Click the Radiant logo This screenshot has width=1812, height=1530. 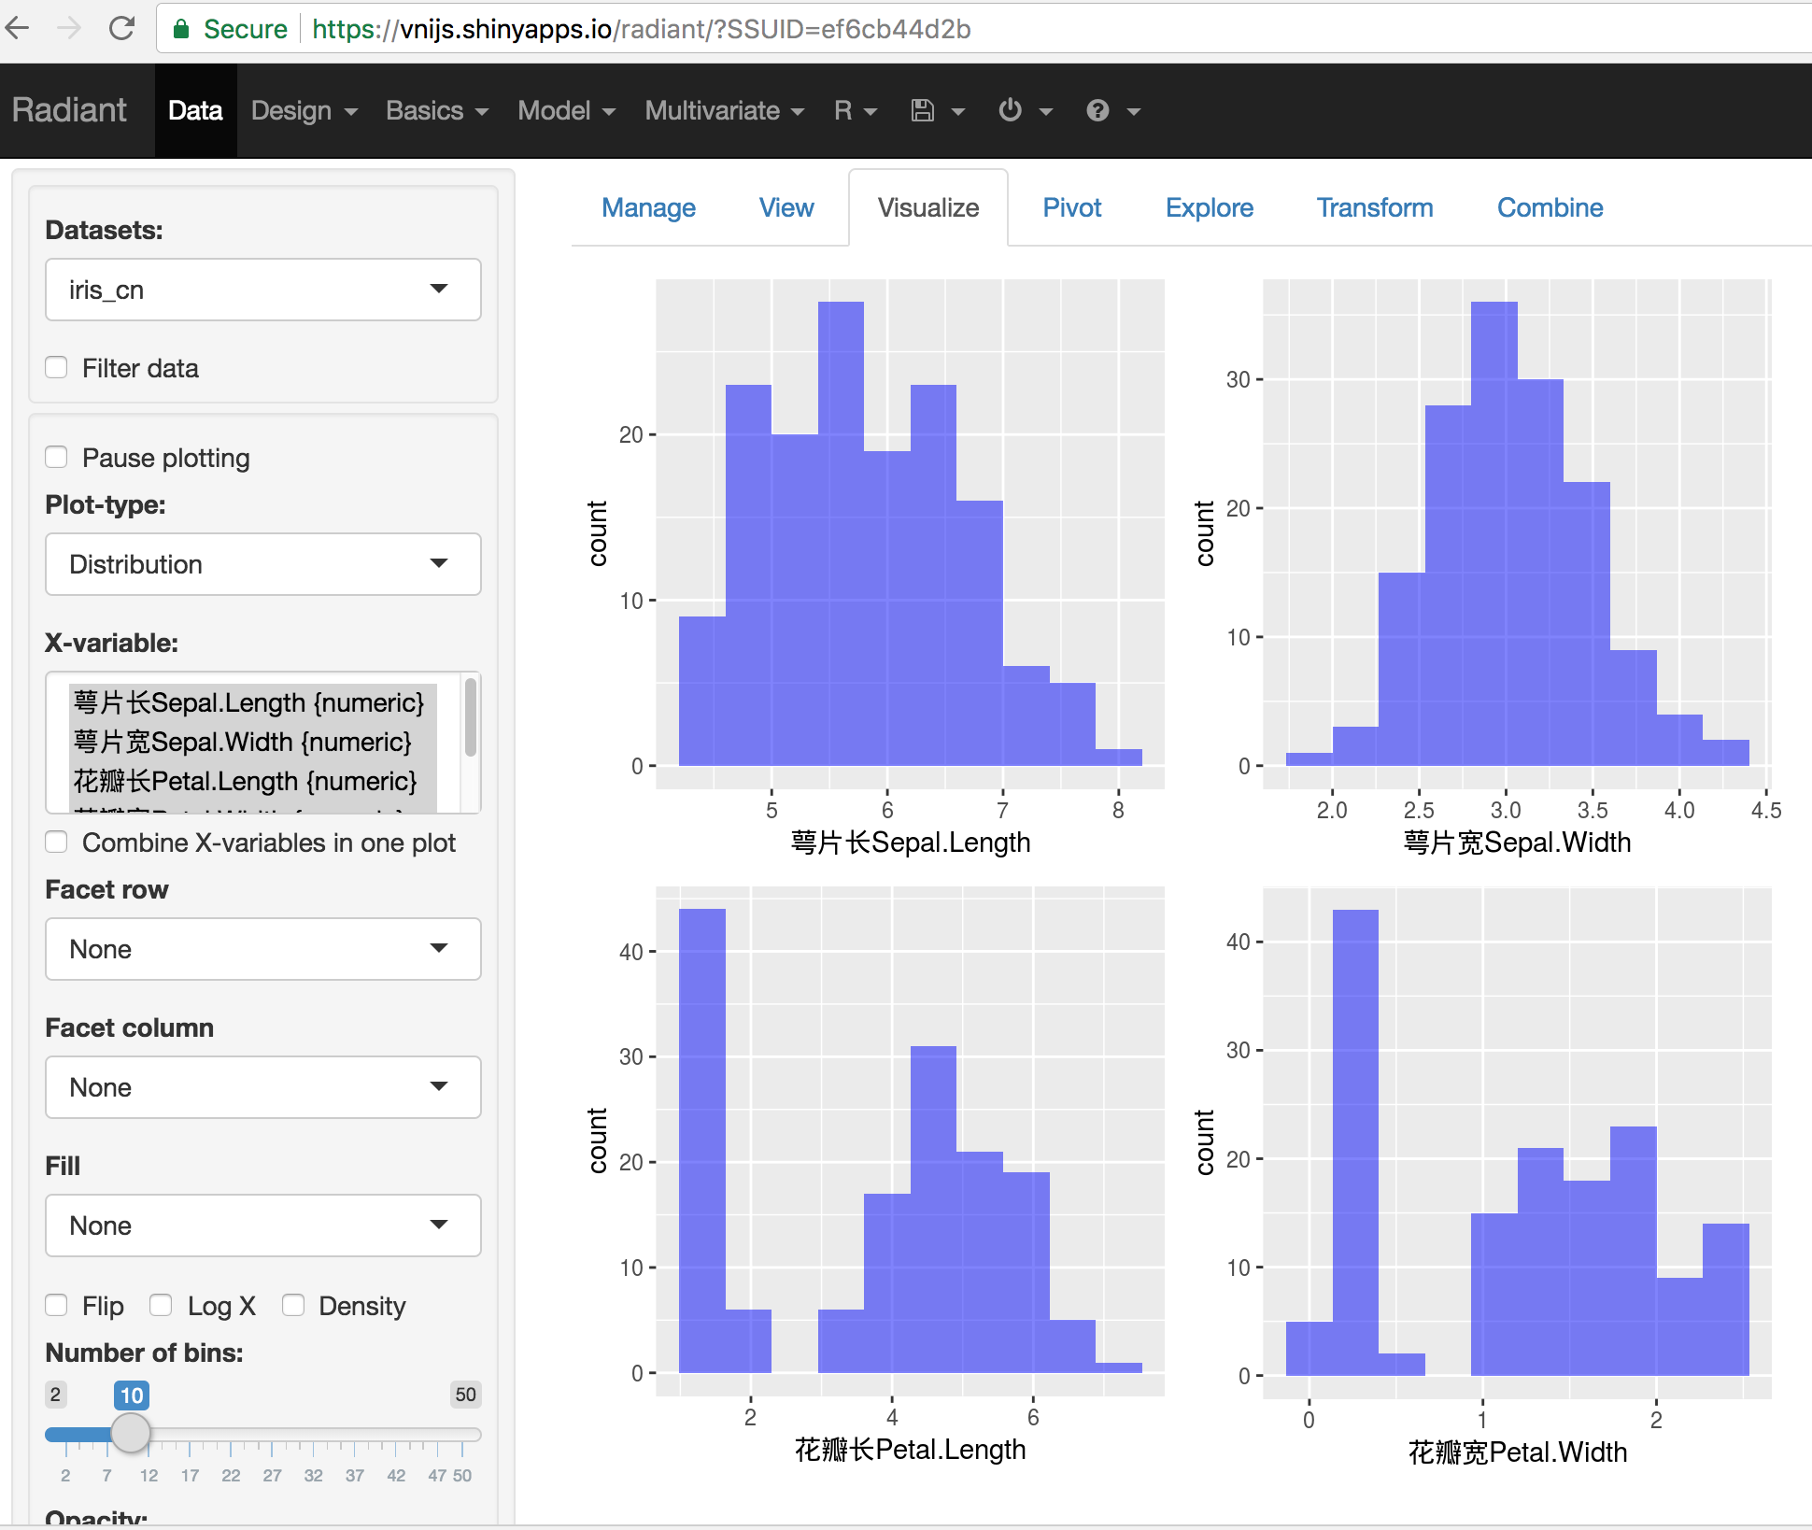click(x=68, y=110)
